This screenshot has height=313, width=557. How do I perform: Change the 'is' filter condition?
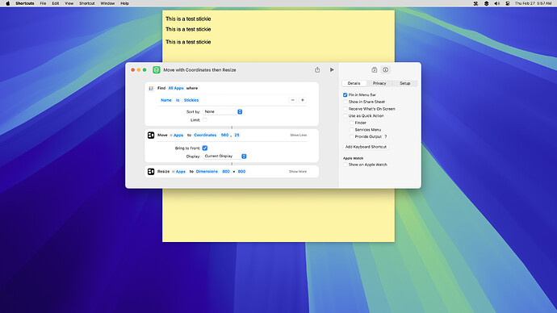point(178,100)
